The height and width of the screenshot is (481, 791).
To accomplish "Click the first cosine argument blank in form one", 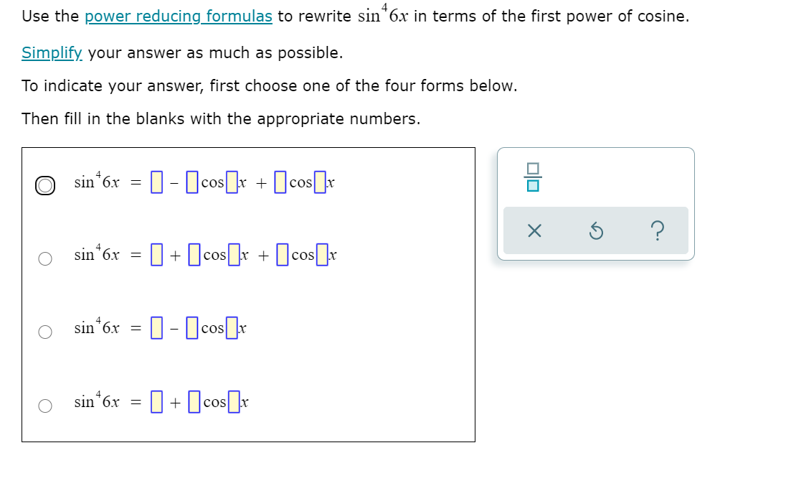I will point(230,183).
